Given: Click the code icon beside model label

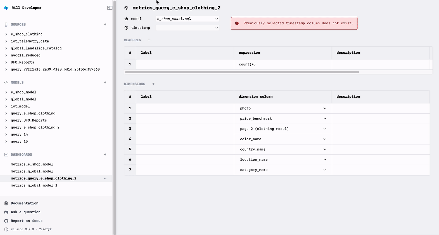Looking at the screenshot, I should tap(126, 19).
